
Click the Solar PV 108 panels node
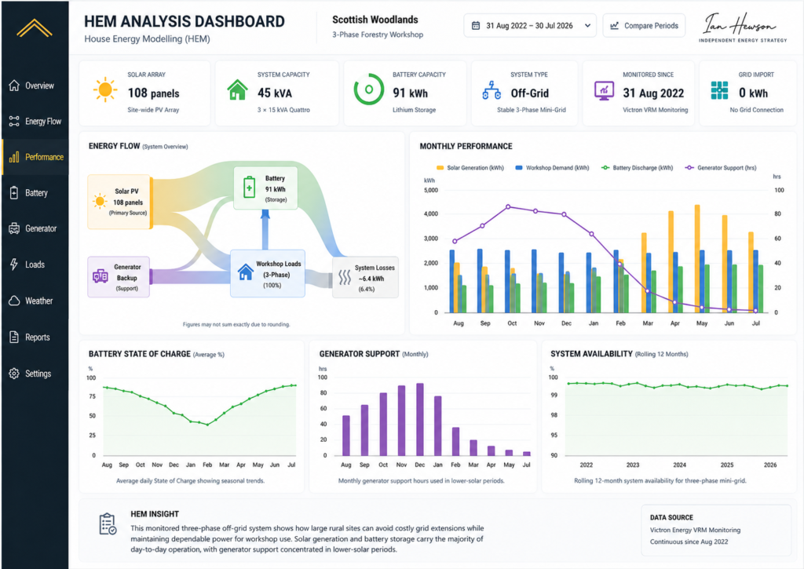click(x=120, y=202)
